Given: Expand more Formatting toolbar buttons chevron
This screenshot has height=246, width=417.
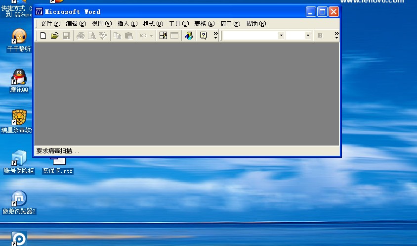Looking at the screenshot, I should pos(336,36).
